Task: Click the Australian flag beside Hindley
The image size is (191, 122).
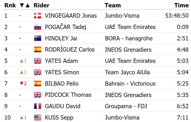Action: 37,38
